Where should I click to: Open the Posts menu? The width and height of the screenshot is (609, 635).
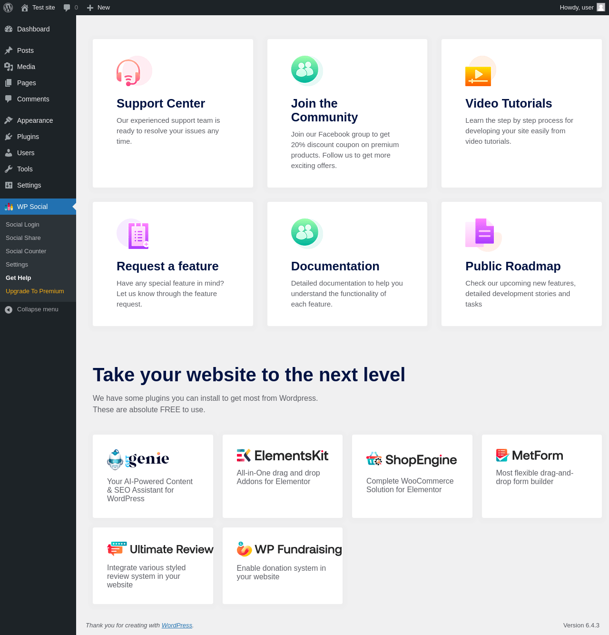pyautogui.click(x=38, y=50)
